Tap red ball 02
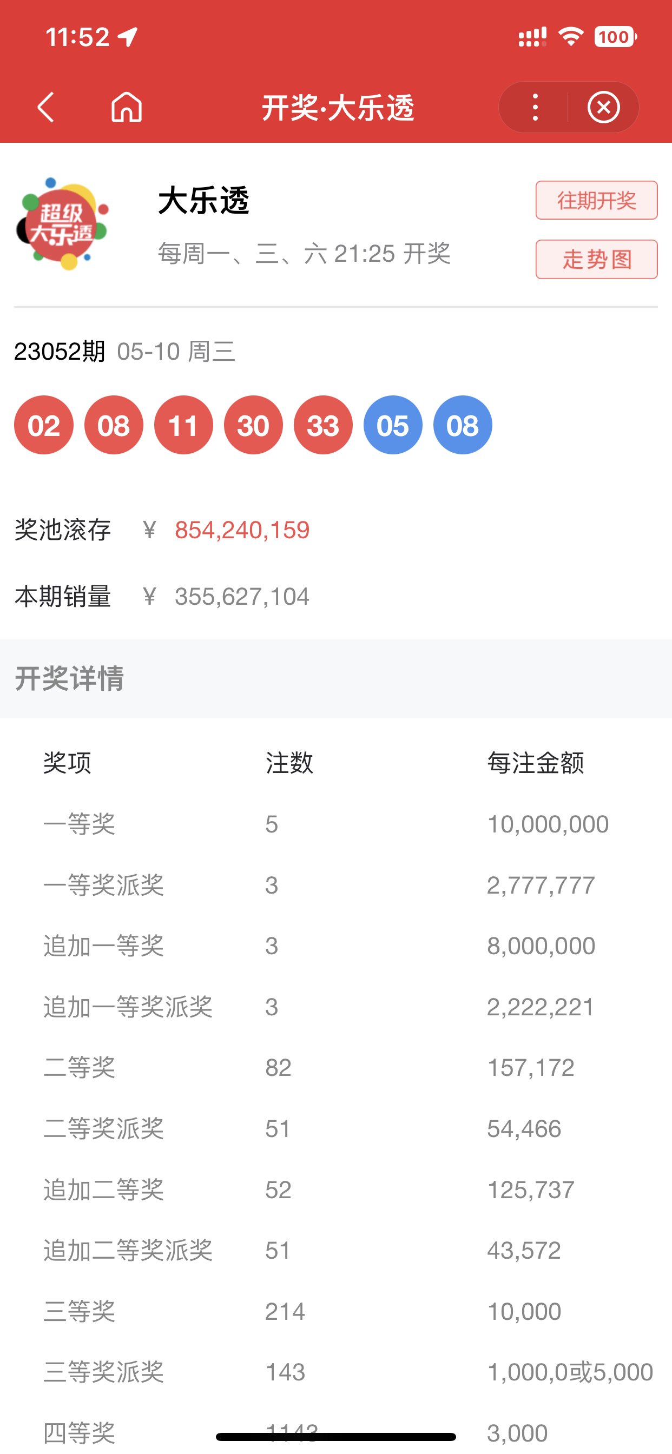672x1454 pixels. tap(43, 425)
